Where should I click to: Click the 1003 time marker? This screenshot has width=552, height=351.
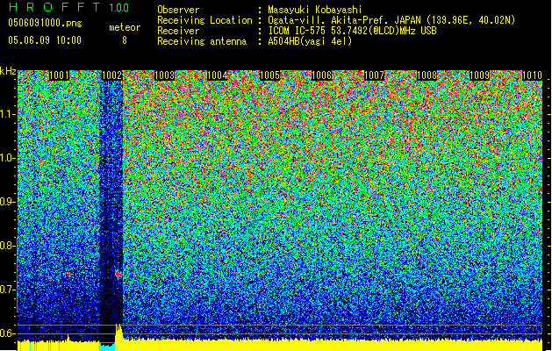(x=164, y=75)
